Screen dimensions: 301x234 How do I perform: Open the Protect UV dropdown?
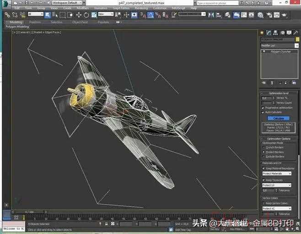tap(277, 185)
